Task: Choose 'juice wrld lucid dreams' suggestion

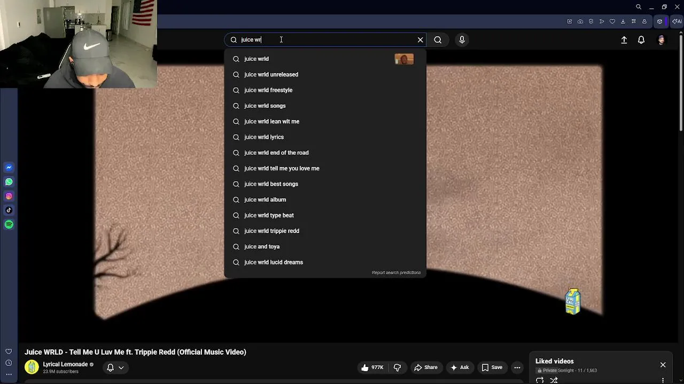Action: click(325, 262)
